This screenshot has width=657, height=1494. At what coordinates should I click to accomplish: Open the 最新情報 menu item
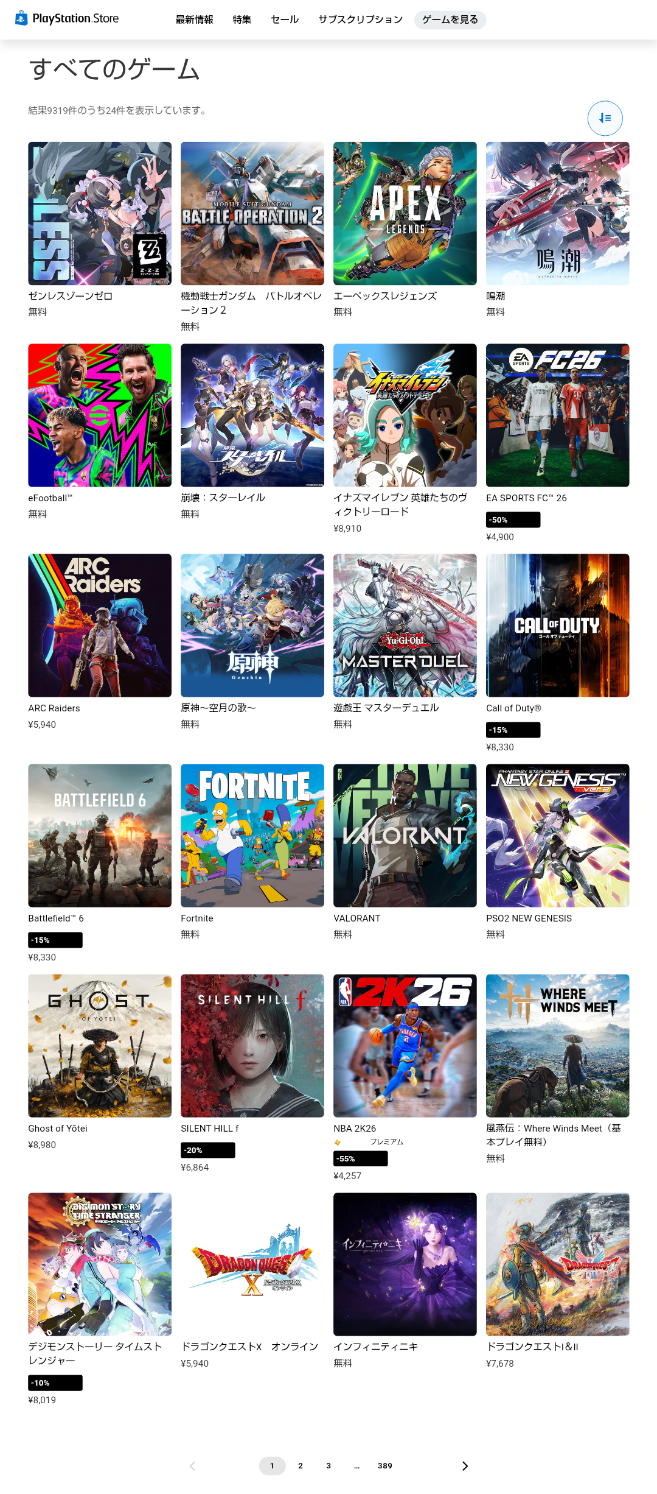point(194,19)
